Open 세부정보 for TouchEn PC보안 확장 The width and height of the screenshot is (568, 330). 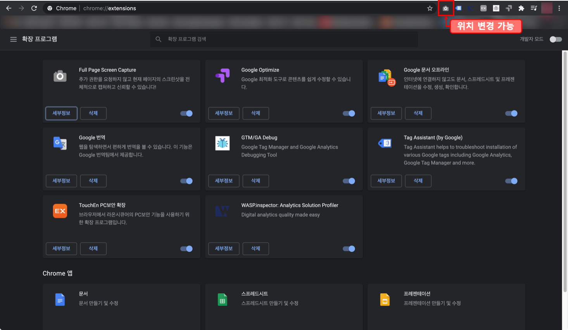point(61,248)
